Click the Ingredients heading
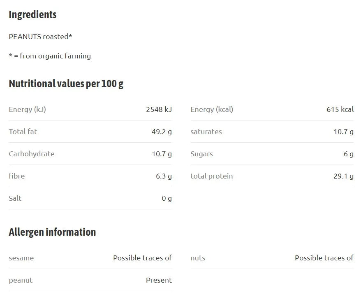 pos(32,15)
